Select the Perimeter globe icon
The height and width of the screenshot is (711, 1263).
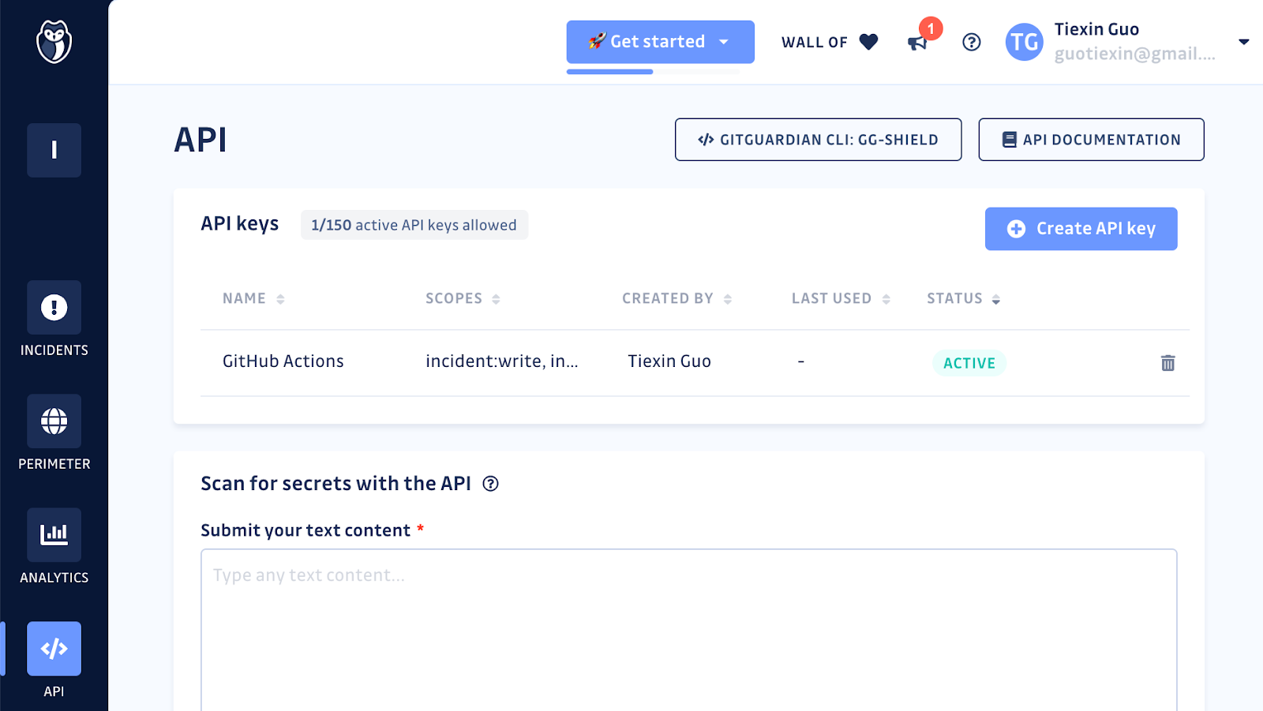(x=53, y=421)
